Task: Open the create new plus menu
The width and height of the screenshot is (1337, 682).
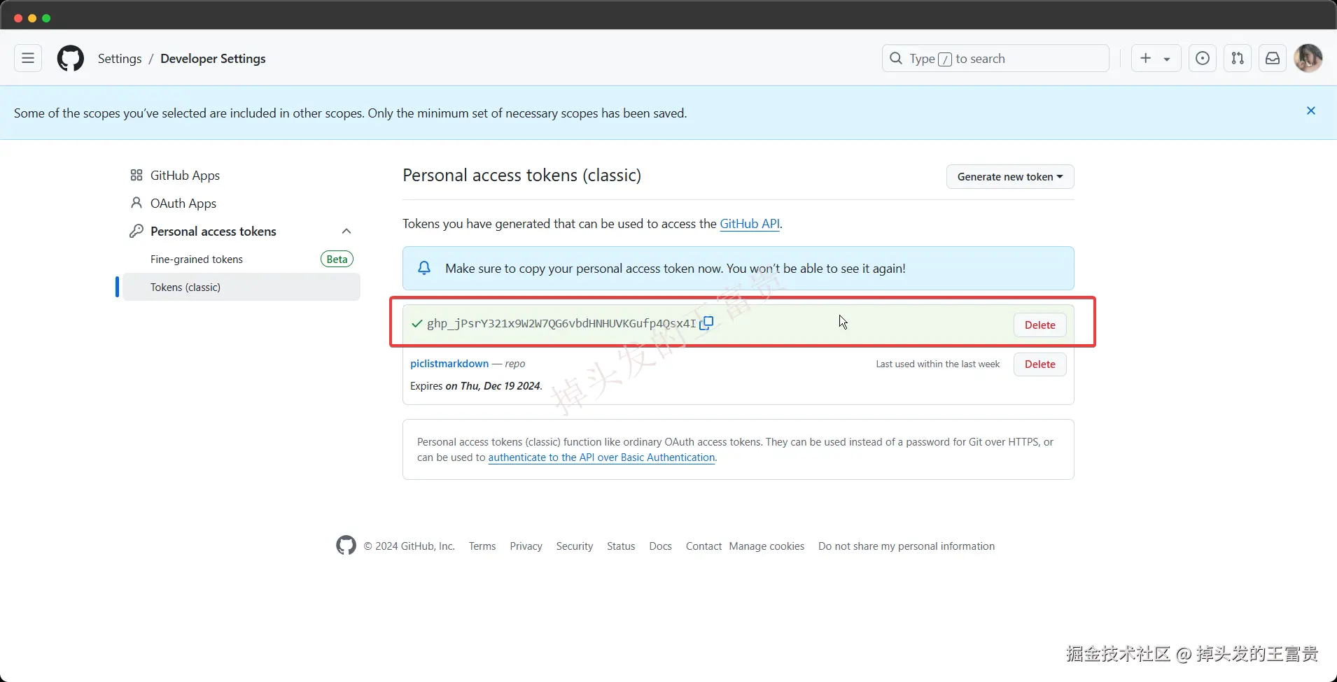Action: [1156, 59]
